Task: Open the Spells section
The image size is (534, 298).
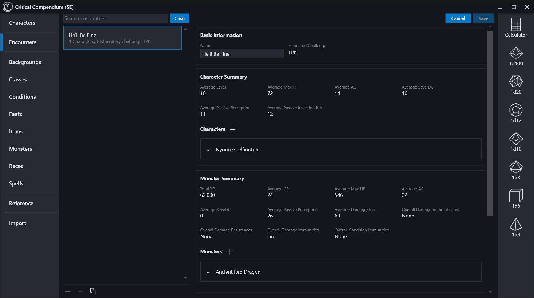Action: tap(16, 183)
